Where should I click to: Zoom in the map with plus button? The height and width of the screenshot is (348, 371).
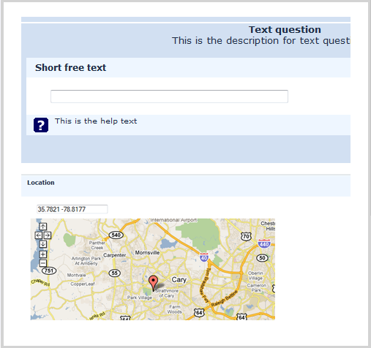43,254
